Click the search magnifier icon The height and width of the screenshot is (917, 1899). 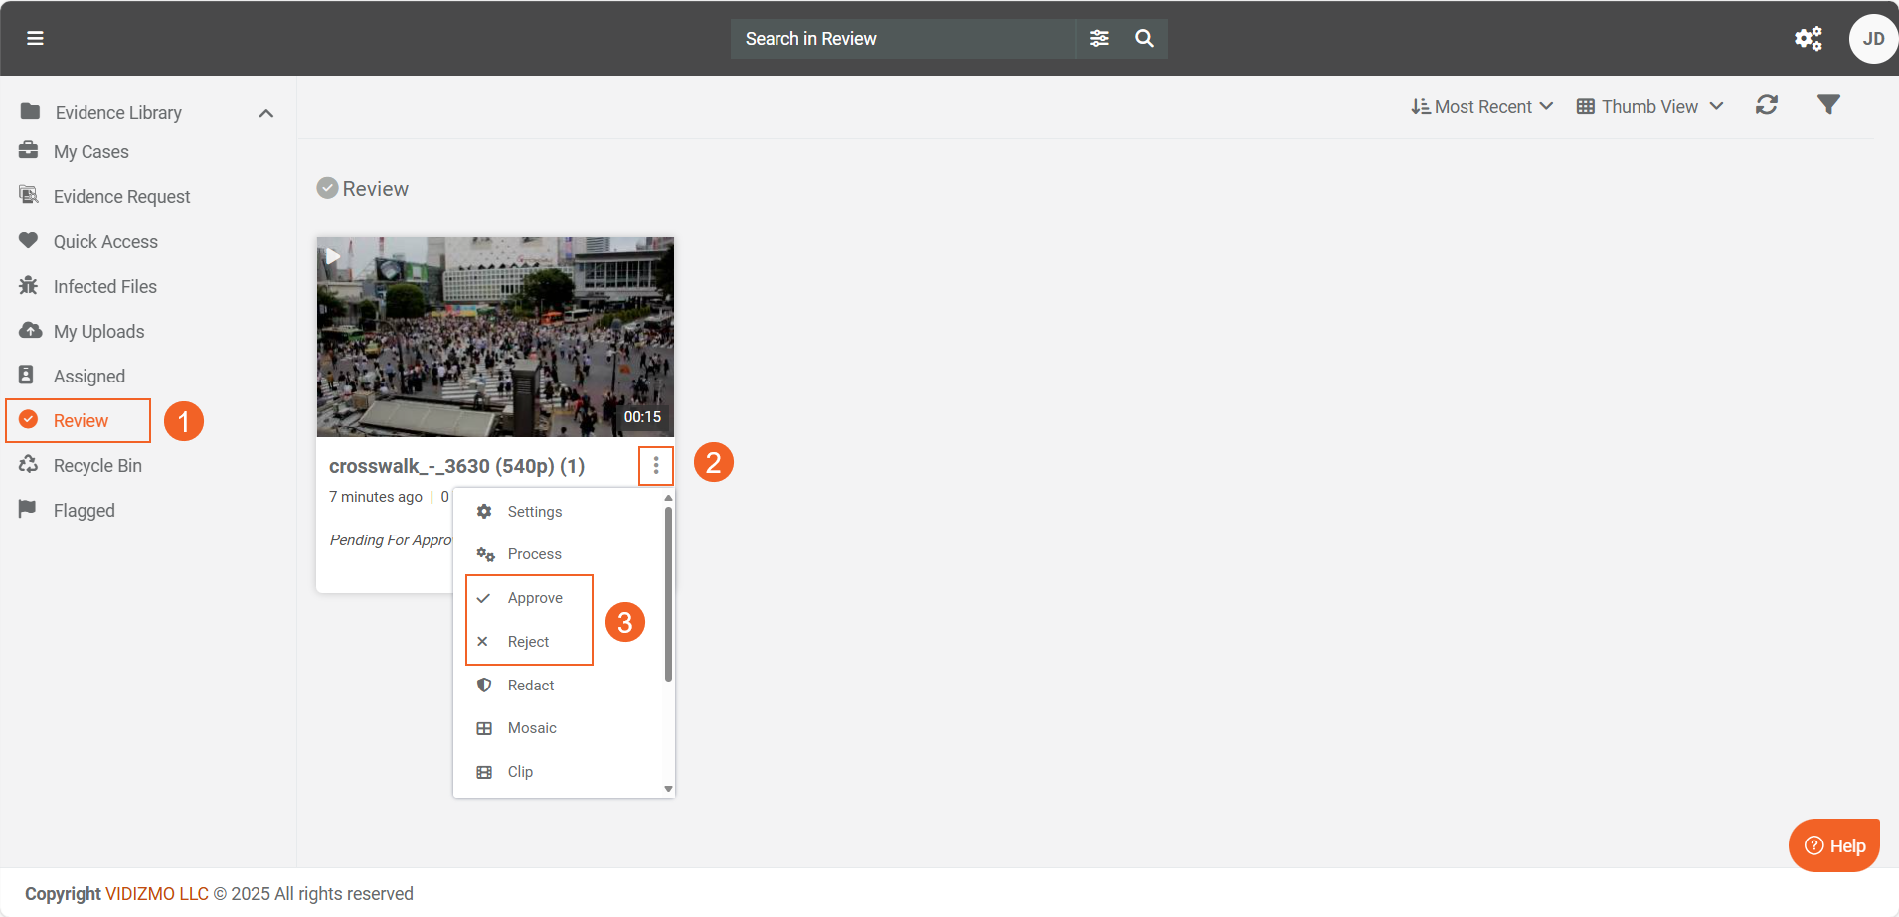[x=1144, y=38]
